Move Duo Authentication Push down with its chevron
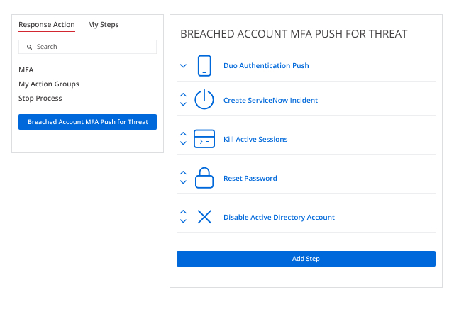Viewport: 454px width, 319px height. click(x=183, y=66)
